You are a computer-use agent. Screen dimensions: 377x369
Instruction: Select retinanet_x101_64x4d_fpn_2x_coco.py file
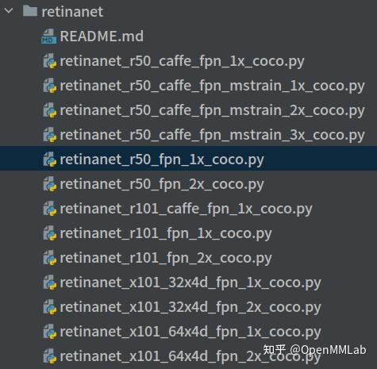coord(190,357)
